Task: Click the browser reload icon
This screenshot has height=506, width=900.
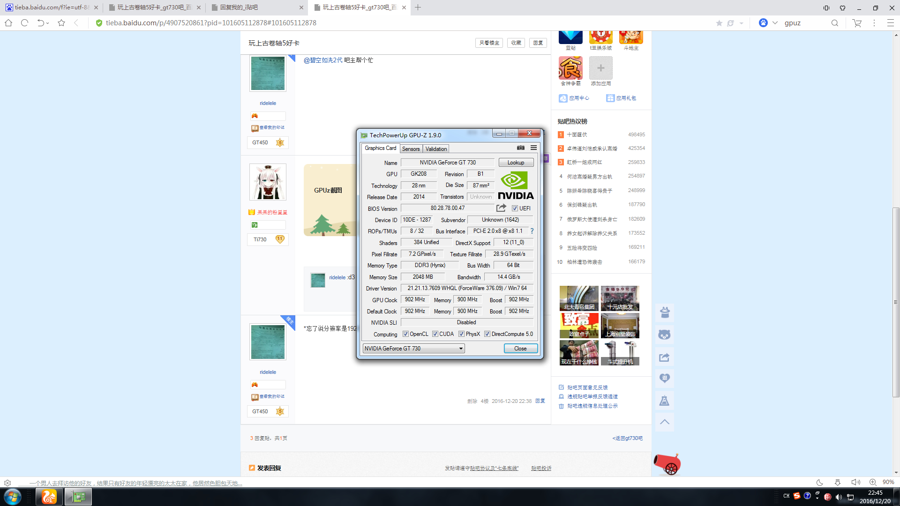Action: tap(25, 22)
